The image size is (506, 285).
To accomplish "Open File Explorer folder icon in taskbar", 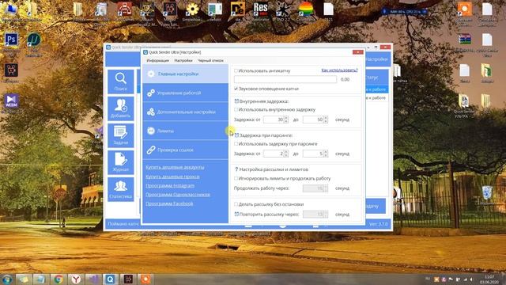I will click(24, 279).
